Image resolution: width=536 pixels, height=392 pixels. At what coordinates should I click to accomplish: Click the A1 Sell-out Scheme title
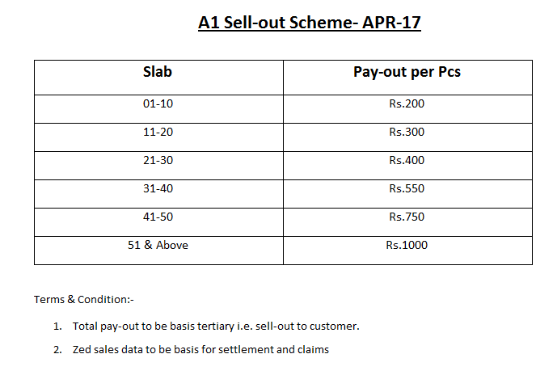click(309, 22)
